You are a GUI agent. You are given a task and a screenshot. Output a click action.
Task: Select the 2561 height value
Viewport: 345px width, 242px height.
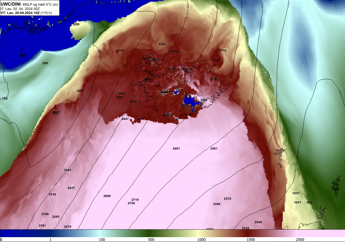[x=214, y=148]
